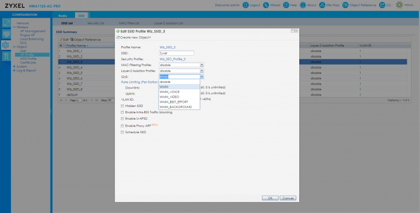Viewport: 420px width, 213px height.
Task: Click the nebula logo icon
Action: coord(400,5)
